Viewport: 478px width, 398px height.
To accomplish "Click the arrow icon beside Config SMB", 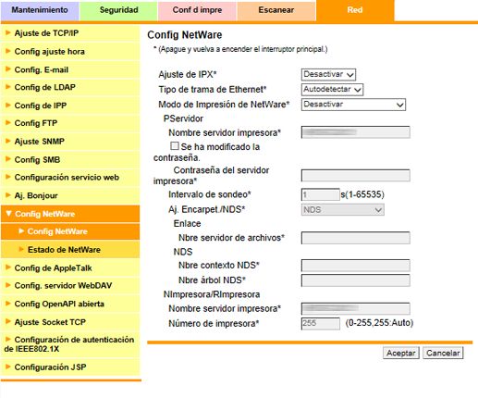I will (8, 159).
